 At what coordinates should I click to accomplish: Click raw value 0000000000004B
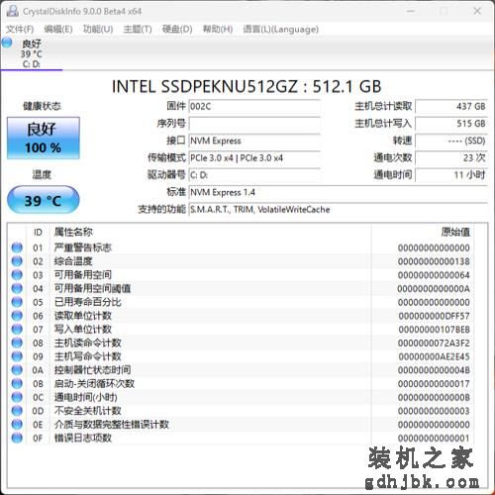pyautogui.click(x=434, y=370)
